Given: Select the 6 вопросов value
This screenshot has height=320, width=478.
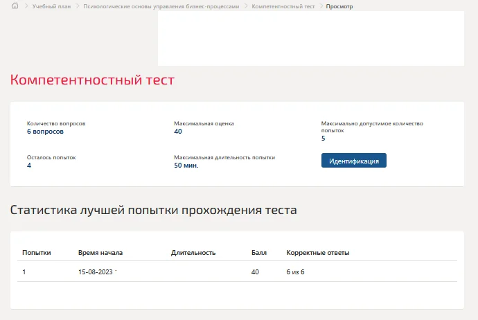Looking at the screenshot, I should 45,132.
